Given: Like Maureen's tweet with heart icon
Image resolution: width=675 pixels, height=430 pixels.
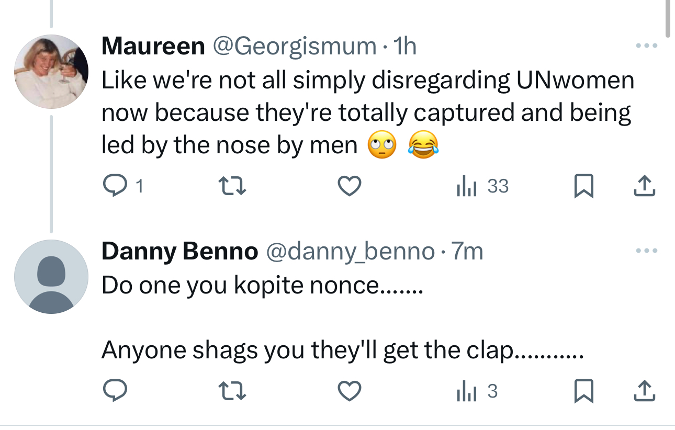Looking at the screenshot, I should [x=349, y=186].
